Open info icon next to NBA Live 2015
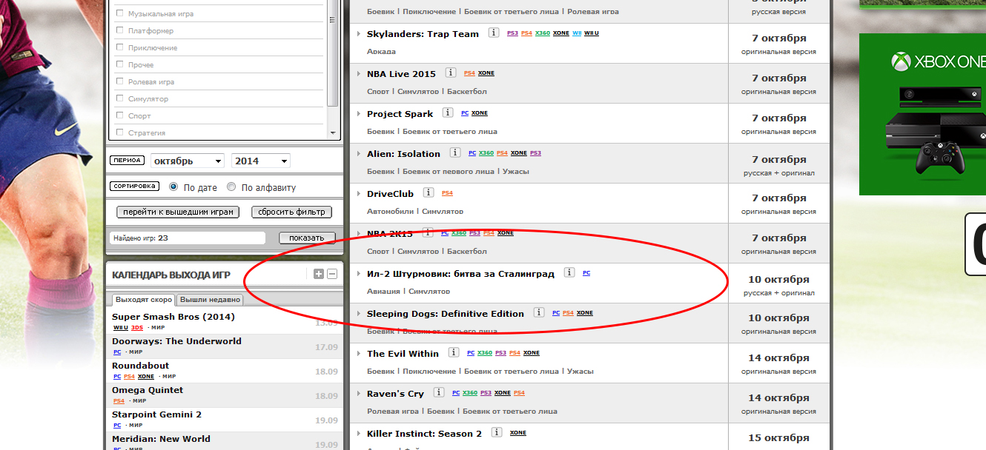This screenshot has height=450, width=986. pos(450,73)
